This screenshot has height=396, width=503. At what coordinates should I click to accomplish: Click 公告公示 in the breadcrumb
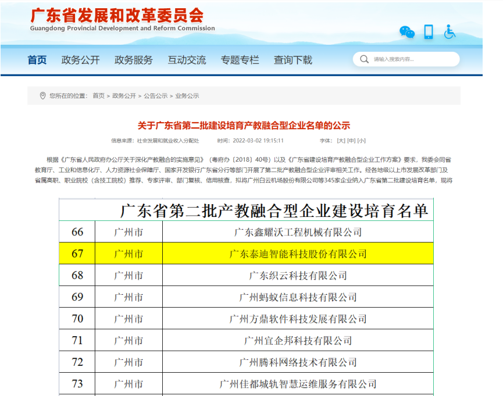pos(156,96)
